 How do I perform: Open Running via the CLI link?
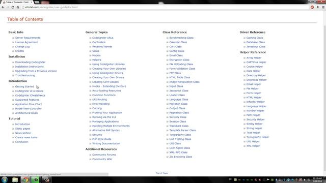tap(104, 117)
